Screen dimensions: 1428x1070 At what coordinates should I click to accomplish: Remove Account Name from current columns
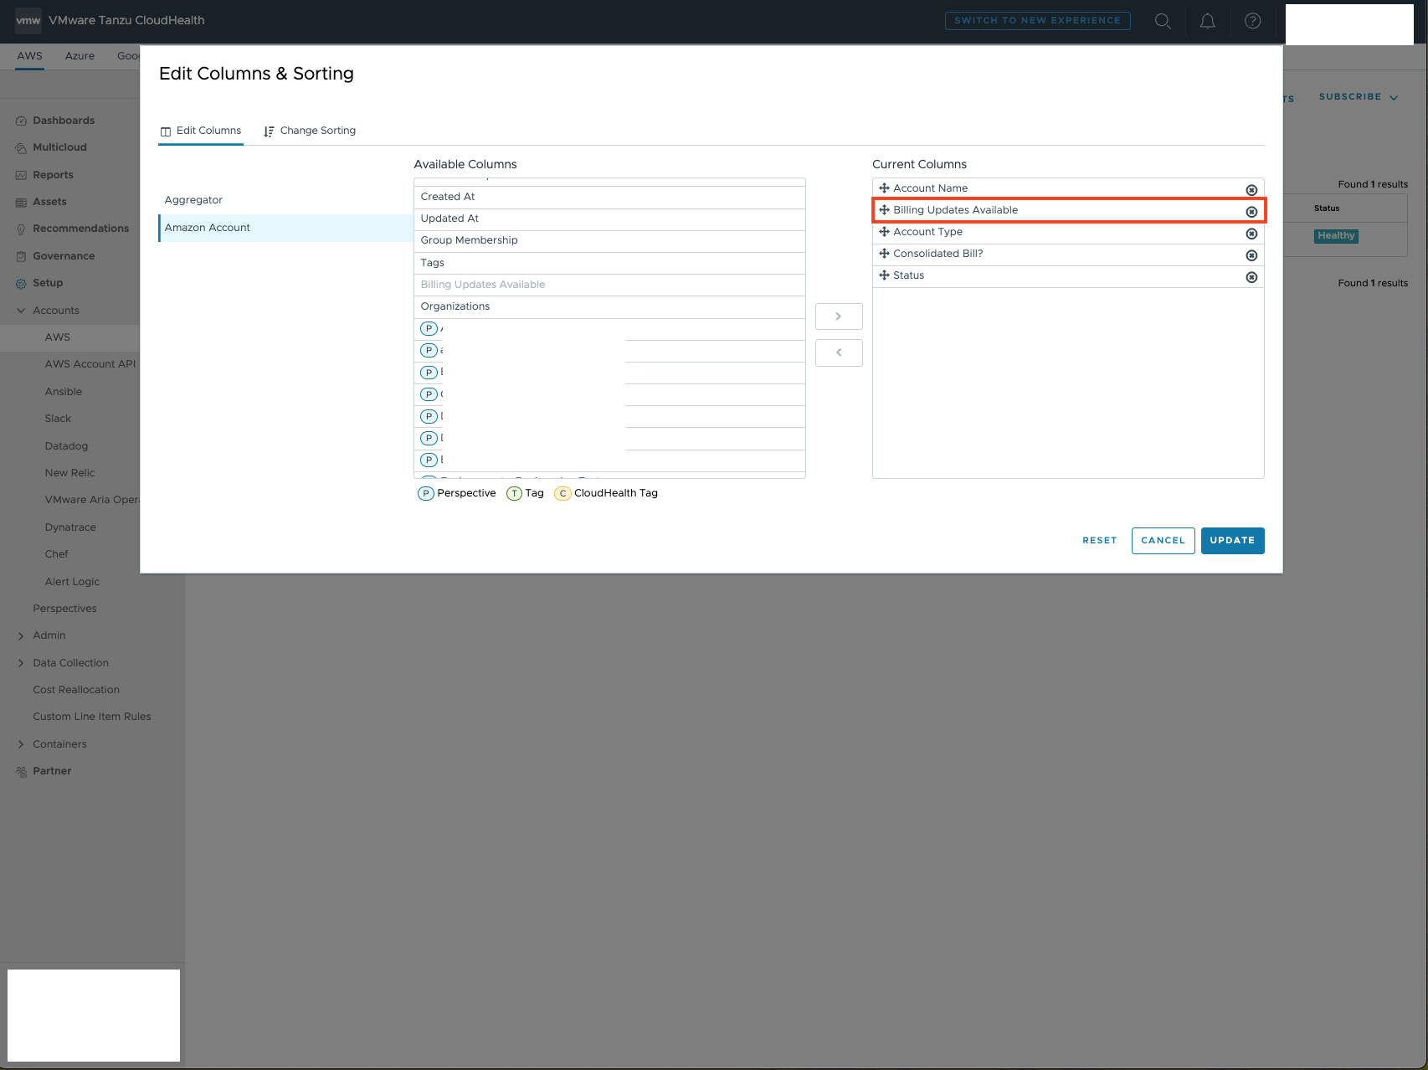[x=1251, y=189]
